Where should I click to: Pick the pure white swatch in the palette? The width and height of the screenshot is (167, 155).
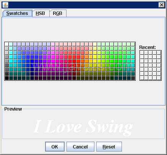tap(6, 44)
